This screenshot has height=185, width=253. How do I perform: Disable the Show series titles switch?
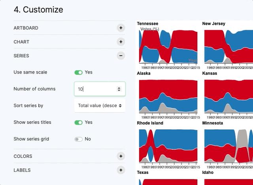(x=78, y=123)
